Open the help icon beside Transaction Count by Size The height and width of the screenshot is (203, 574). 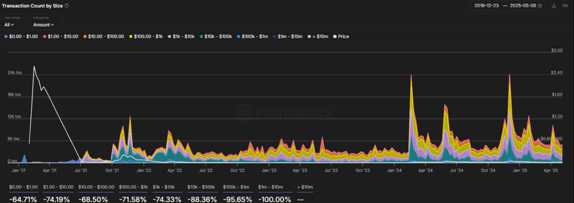[66, 6]
